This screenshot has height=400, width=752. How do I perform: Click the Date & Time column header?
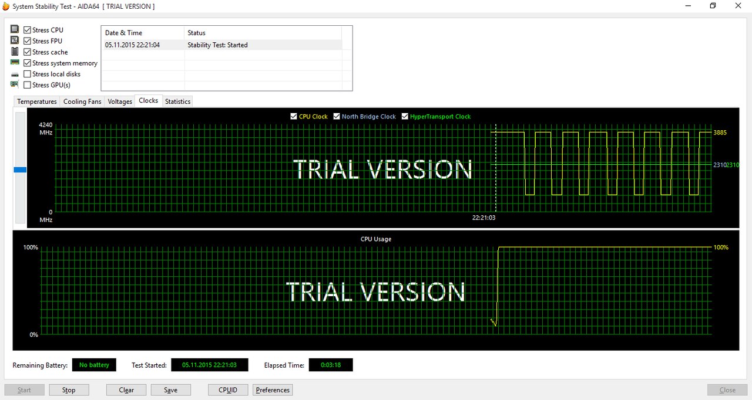[x=143, y=33]
